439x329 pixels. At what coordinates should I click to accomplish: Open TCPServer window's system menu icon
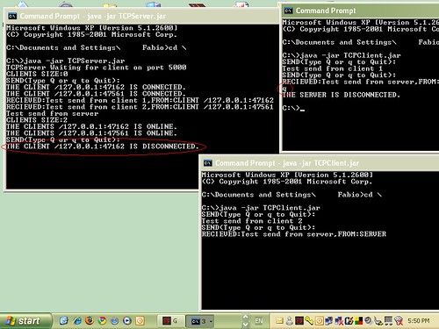(12, 16)
